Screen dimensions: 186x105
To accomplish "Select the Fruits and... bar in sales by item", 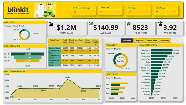I will click(x=162, y=50).
